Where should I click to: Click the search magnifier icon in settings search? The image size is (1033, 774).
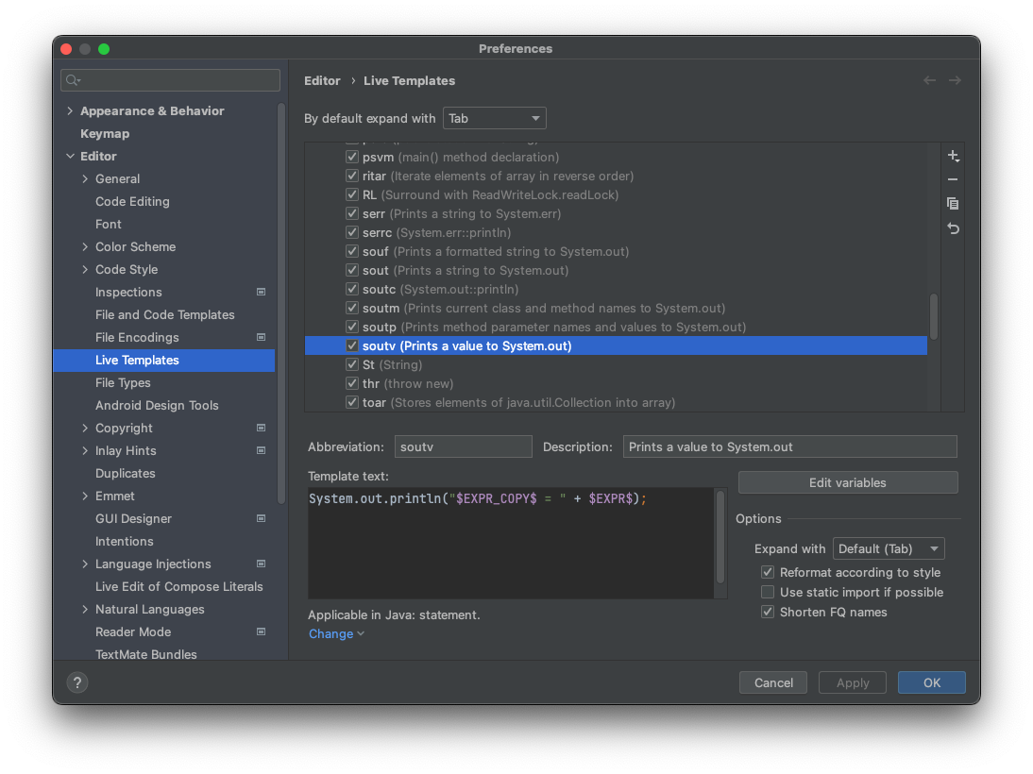point(73,80)
